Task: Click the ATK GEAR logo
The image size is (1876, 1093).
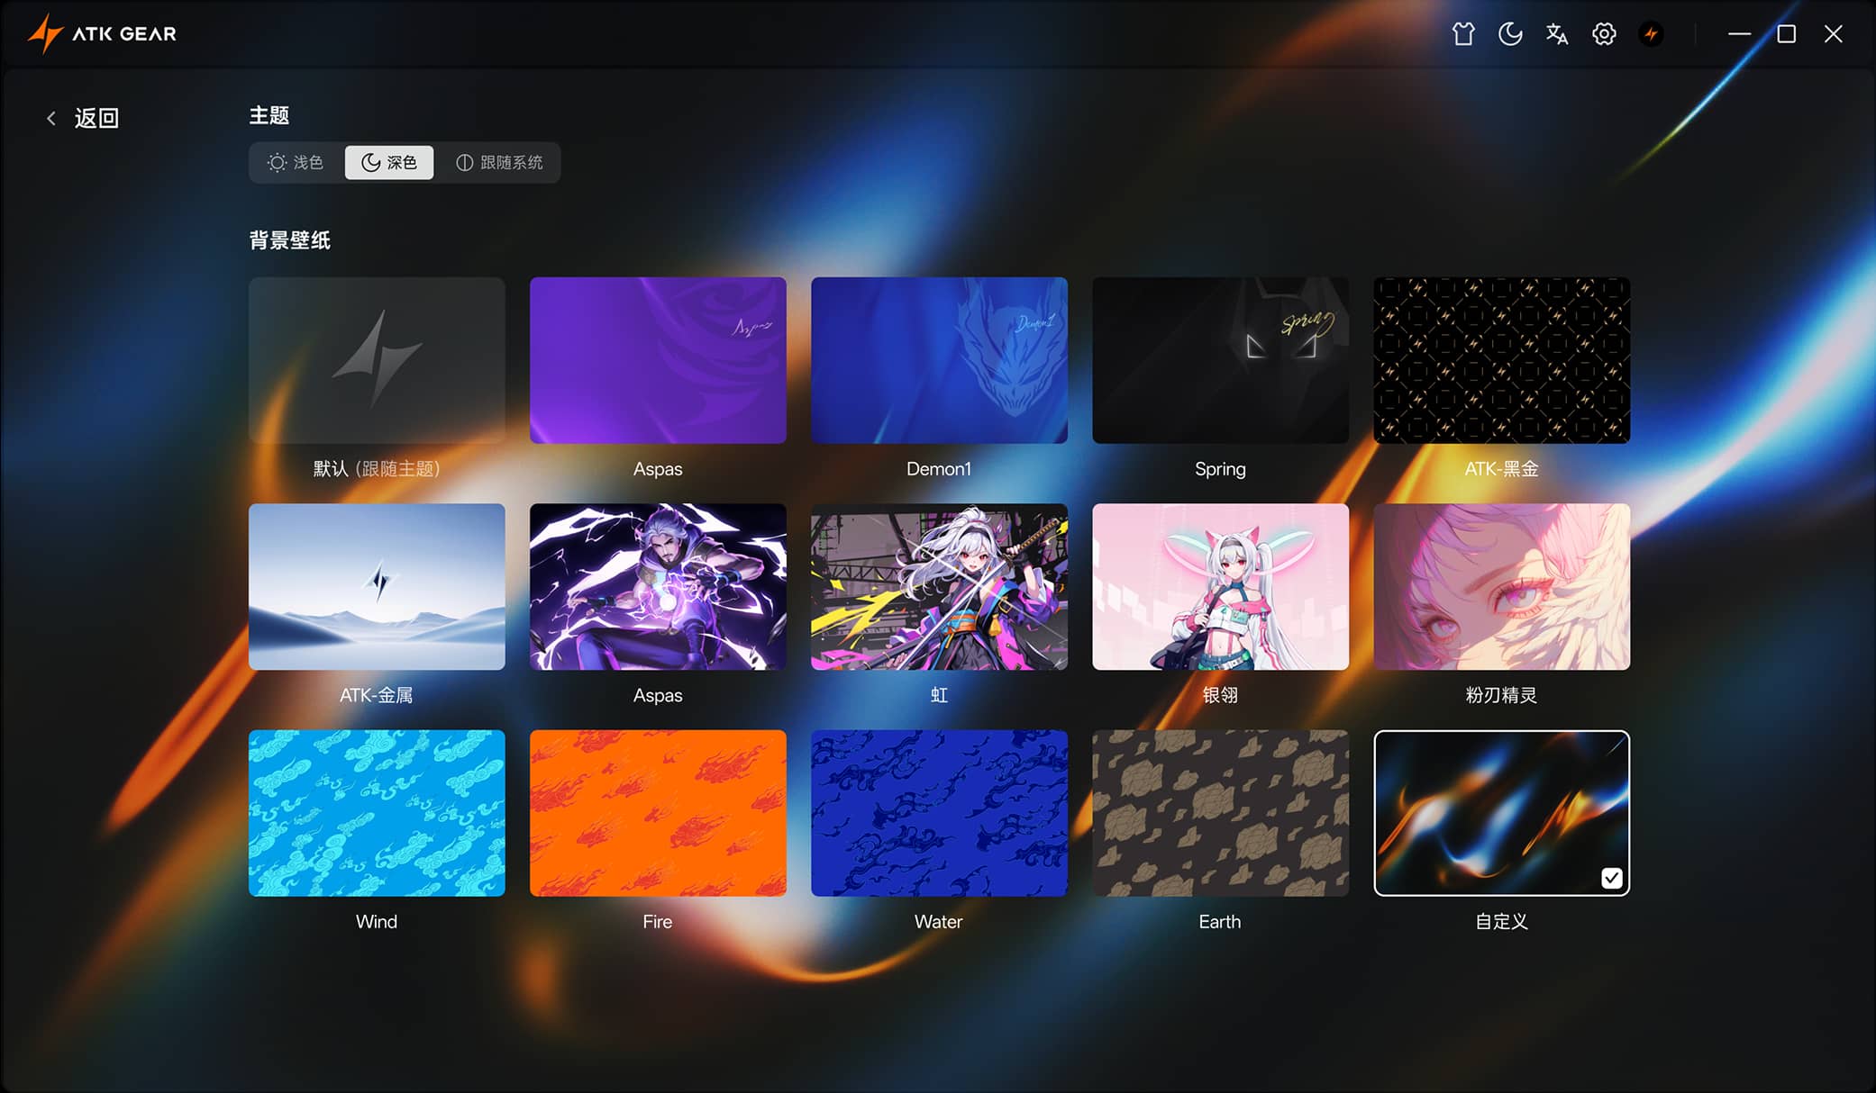Action: 102,34
